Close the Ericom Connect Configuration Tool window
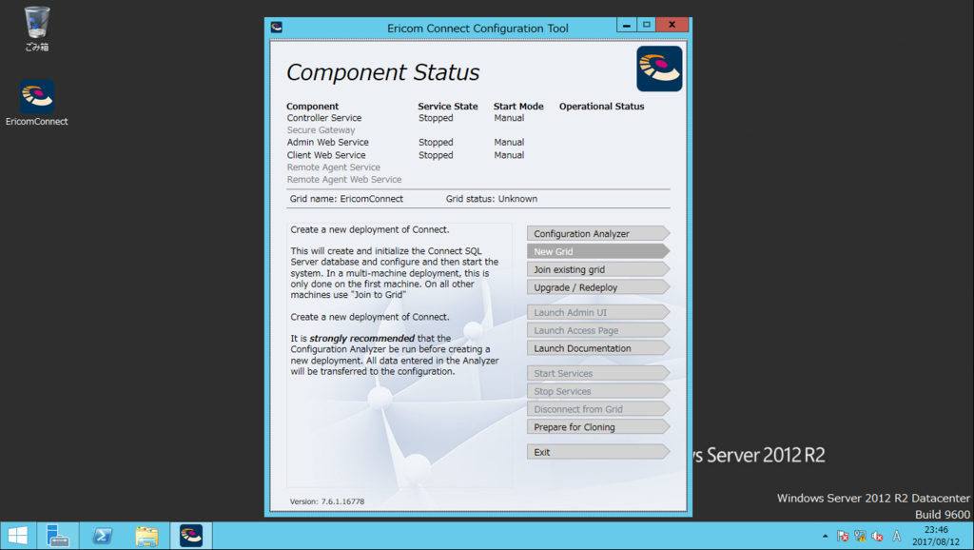 (672, 25)
